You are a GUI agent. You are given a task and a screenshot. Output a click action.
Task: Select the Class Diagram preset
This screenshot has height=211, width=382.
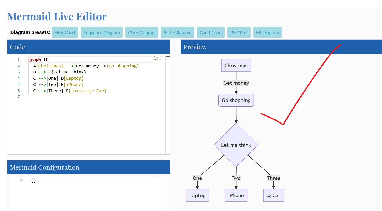coord(142,32)
